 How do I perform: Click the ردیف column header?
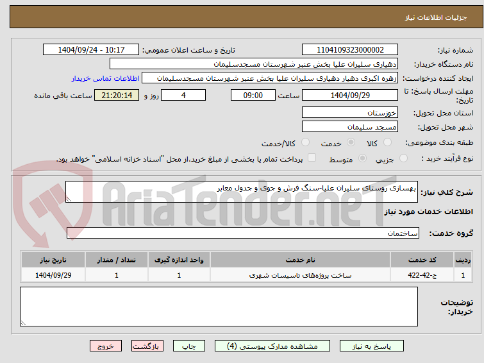(x=463, y=260)
